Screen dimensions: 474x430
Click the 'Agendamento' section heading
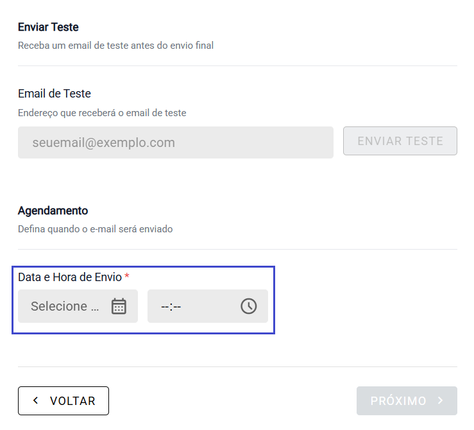tap(53, 211)
